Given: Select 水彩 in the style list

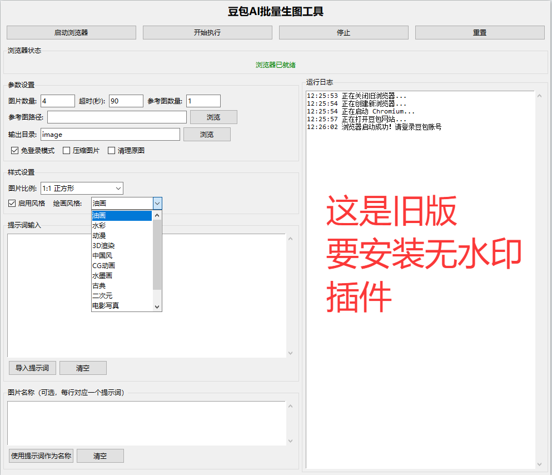Looking at the screenshot, I should 122,226.
